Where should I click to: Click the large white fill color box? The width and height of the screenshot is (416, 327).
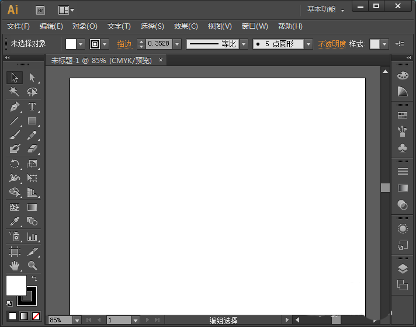tap(16, 286)
